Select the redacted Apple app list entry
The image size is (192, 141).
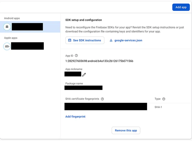[27, 46]
